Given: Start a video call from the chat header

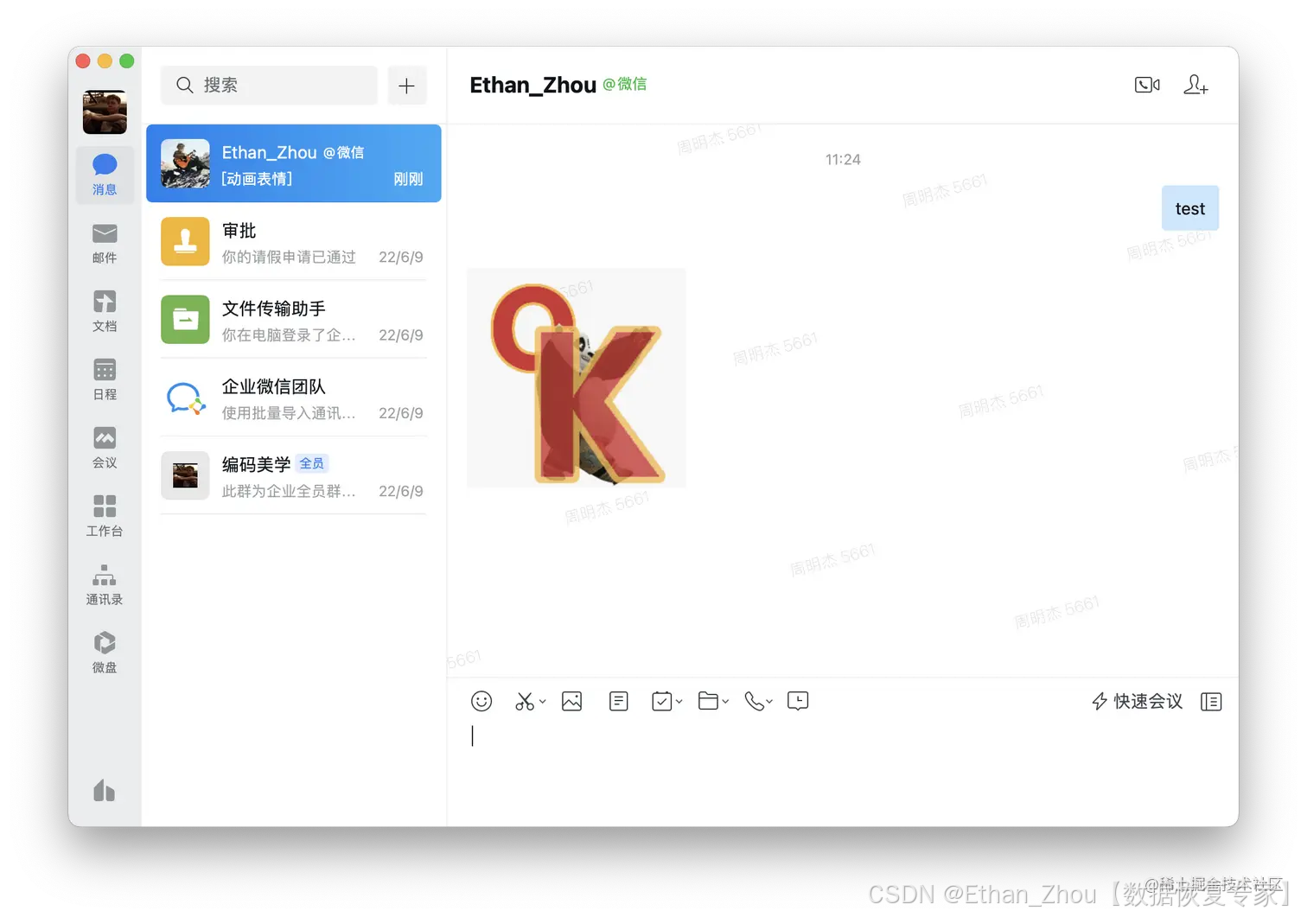Looking at the screenshot, I should tap(1147, 84).
